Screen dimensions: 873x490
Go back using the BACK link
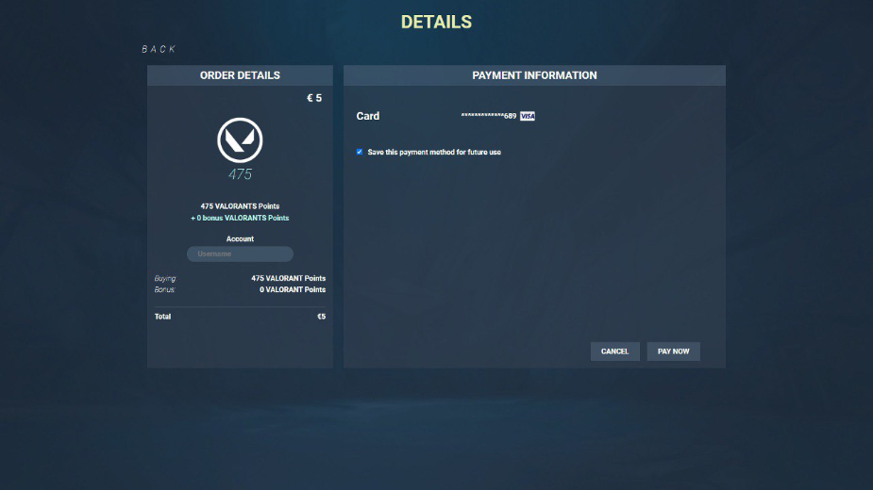(x=159, y=49)
